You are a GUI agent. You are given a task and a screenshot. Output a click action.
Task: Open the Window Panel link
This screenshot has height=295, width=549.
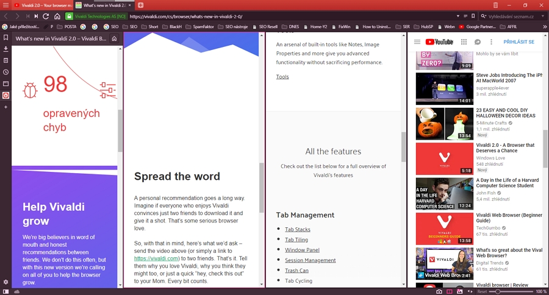302,250
